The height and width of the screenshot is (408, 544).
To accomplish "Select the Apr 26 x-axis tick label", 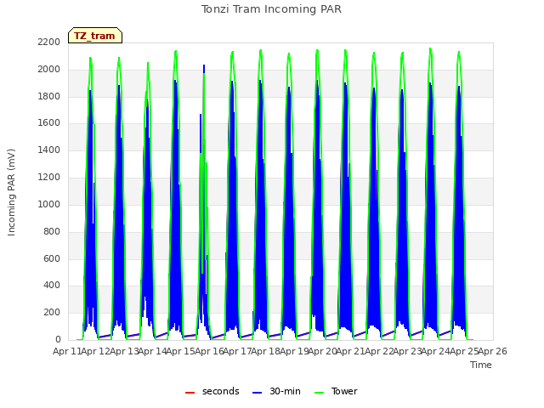I will click(493, 351).
